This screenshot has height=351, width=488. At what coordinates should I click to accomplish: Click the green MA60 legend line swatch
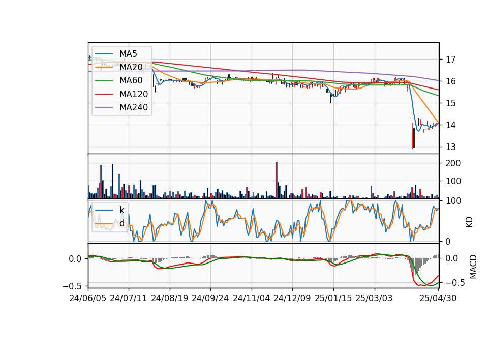point(104,81)
